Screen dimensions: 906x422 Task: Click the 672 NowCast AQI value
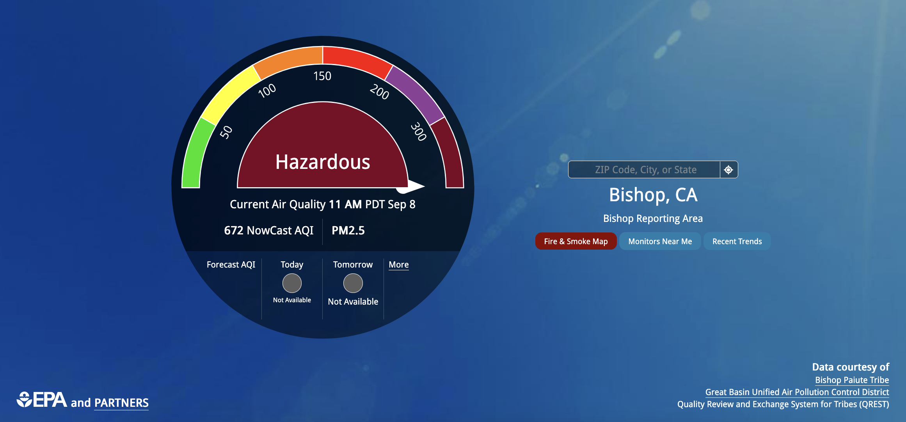[x=268, y=231]
